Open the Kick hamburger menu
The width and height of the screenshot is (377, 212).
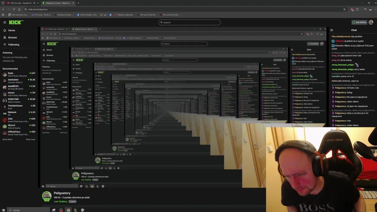point(4,22)
